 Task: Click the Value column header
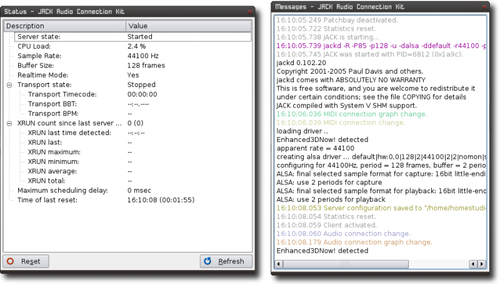[x=189, y=26]
